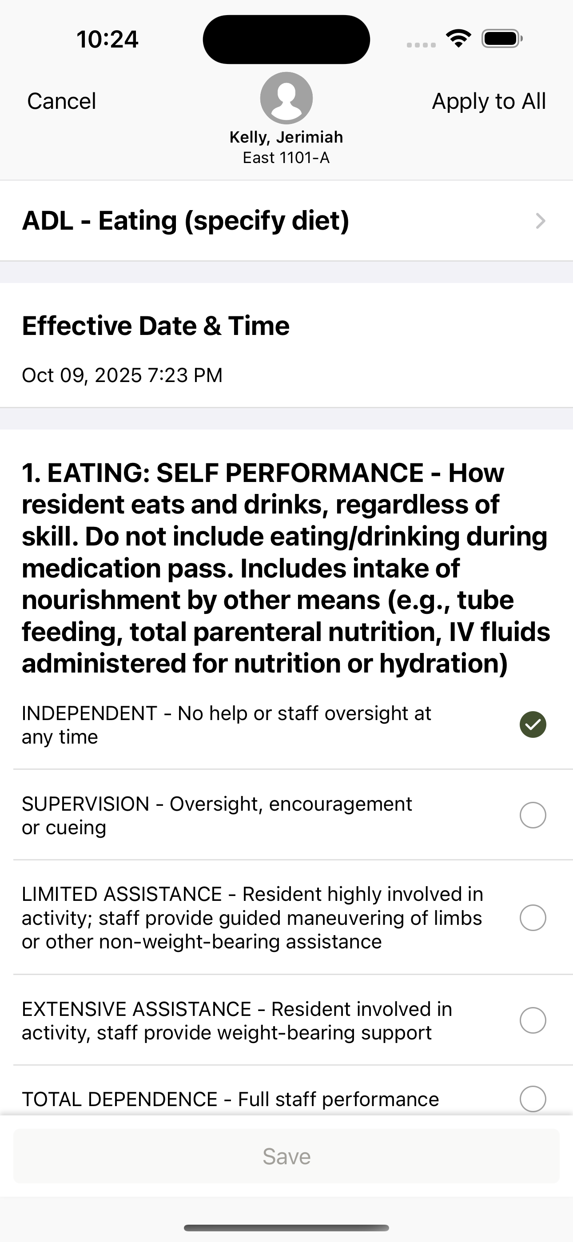Tap the resident name Kelly, Jerimiah
This screenshot has height=1242, width=573.
(x=286, y=137)
